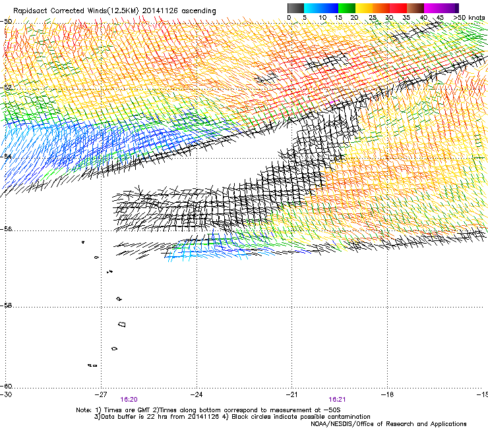The image size is (488, 428).
Task: Click the gray 0-5 knots color swatch
Action: pos(295,8)
